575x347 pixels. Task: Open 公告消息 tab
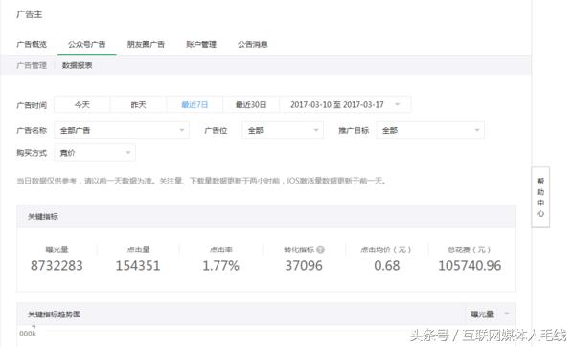[252, 44]
